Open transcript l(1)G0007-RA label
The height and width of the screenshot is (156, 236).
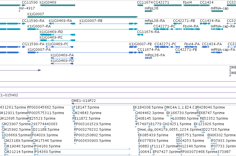(39, 26)
